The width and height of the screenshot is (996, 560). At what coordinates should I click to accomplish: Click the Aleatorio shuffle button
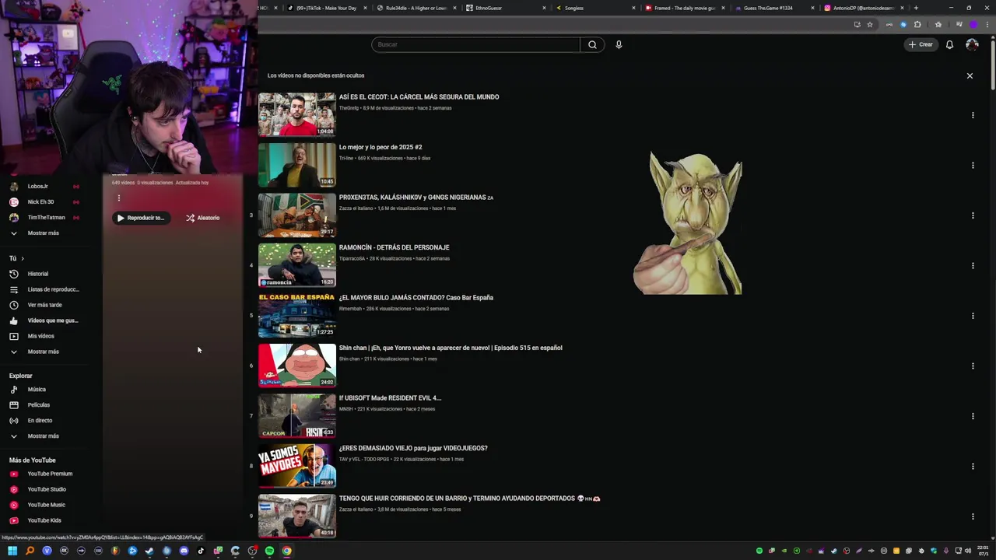(x=203, y=218)
